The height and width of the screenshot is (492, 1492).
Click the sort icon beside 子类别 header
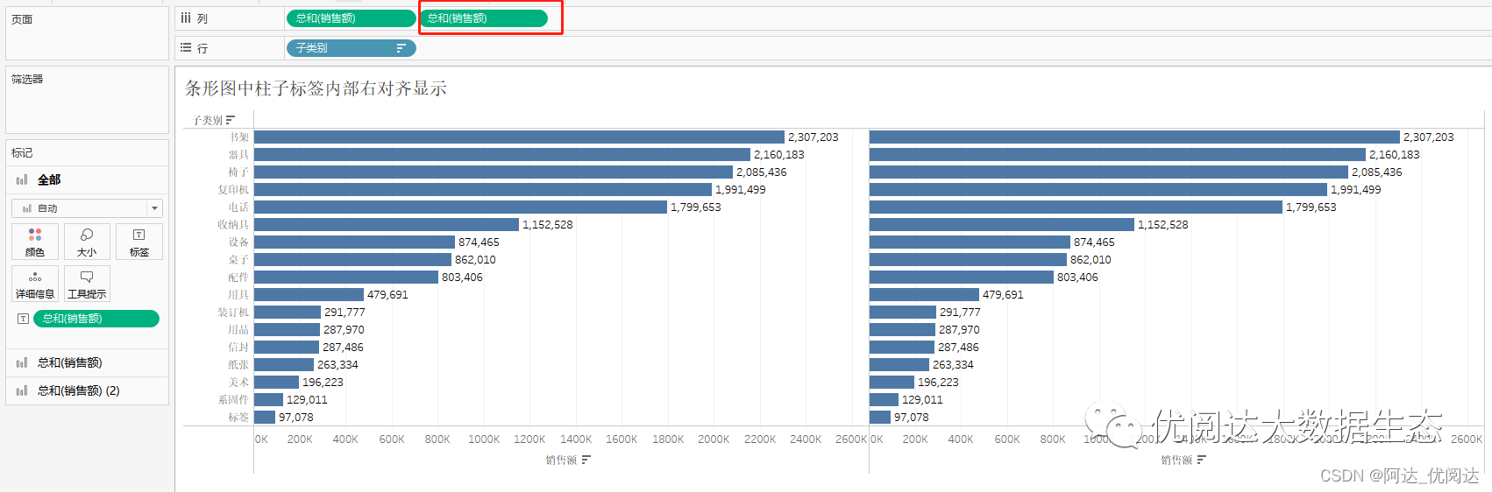click(231, 120)
